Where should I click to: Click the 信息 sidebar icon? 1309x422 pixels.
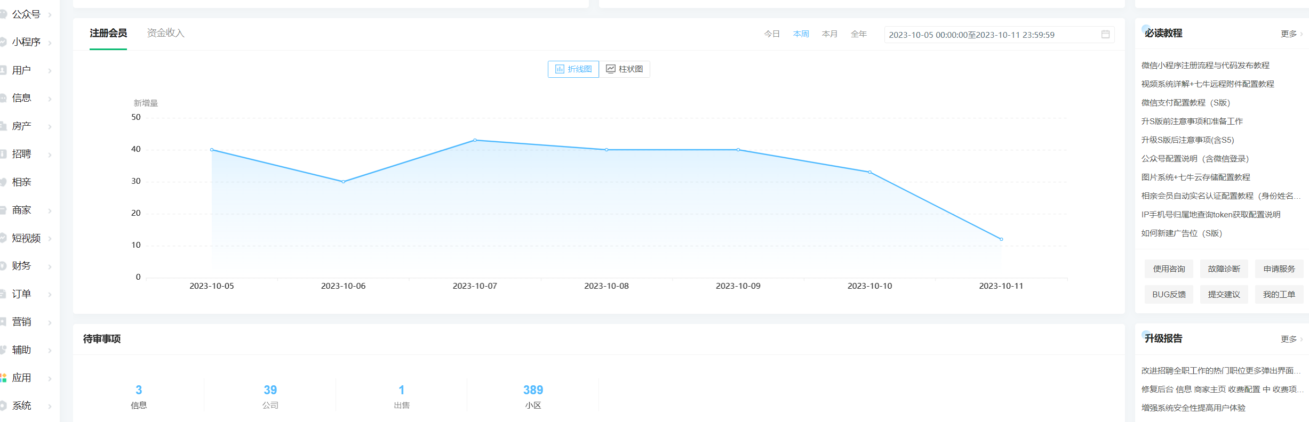coord(3,98)
